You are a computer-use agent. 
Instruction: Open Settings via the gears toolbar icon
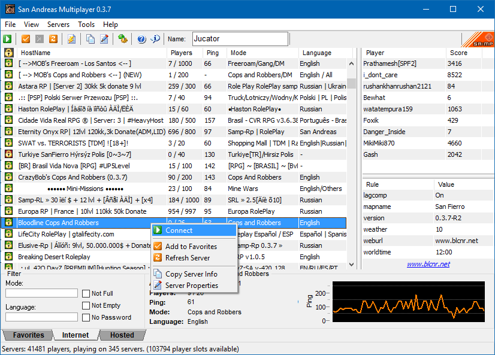(x=122, y=39)
